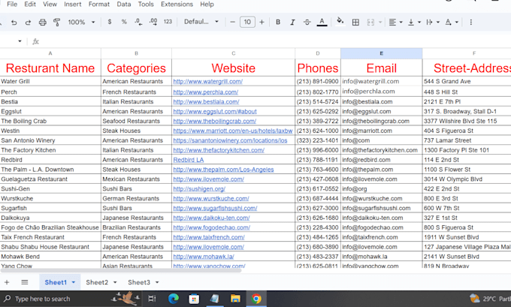Open text wrapping dropdown

coord(433,22)
